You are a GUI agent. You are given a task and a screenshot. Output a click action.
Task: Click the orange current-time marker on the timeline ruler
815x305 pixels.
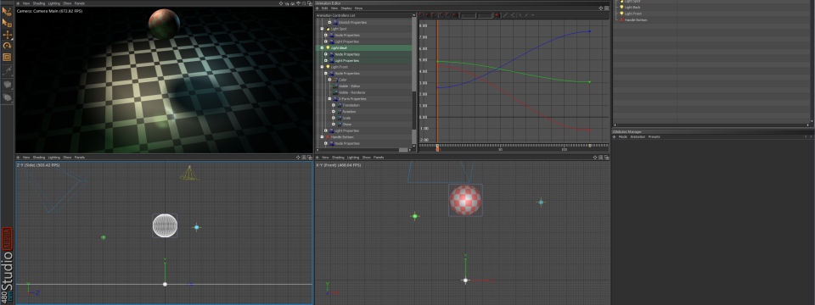point(438,147)
